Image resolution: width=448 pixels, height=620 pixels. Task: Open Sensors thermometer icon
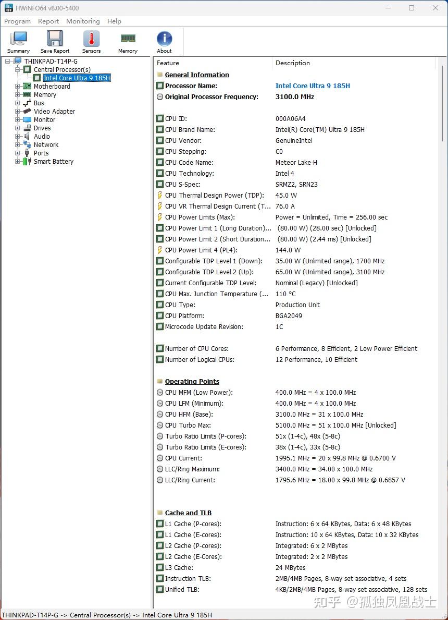[91, 39]
